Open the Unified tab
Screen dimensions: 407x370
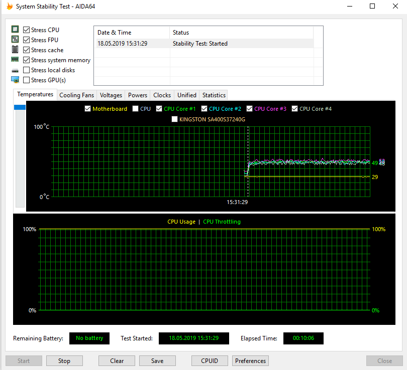point(186,95)
